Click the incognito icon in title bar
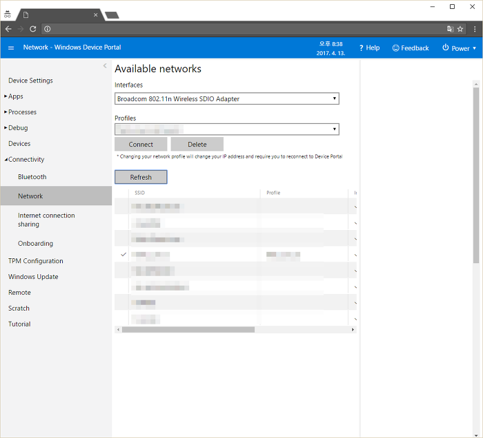This screenshot has height=438, width=483. pos(8,14)
